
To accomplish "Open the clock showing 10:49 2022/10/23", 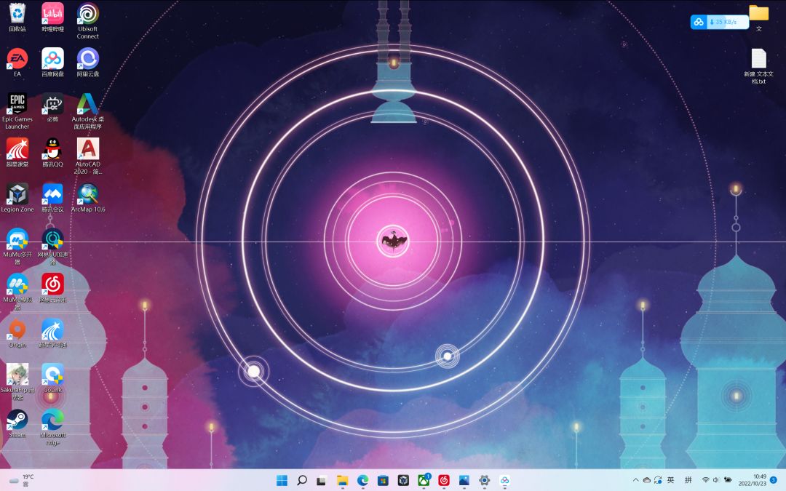I will (x=752, y=480).
